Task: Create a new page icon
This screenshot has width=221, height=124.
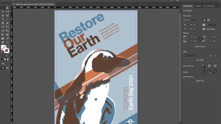Action: (x=211, y=56)
